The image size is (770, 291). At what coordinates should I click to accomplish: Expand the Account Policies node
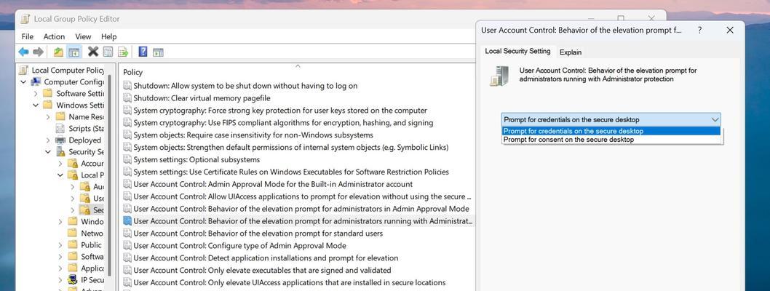click(60, 164)
